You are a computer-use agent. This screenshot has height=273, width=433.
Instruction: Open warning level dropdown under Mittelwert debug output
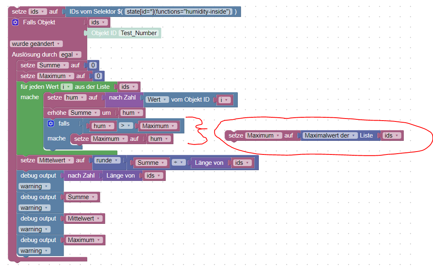pyautogui.click(x=35, y=229)
